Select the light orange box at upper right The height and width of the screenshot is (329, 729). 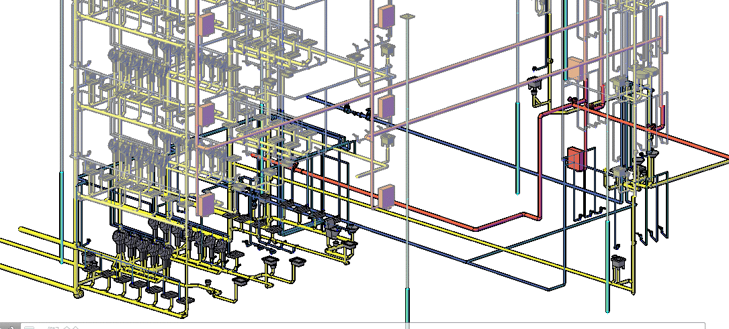pyautogui.click(x=575, y=68)
